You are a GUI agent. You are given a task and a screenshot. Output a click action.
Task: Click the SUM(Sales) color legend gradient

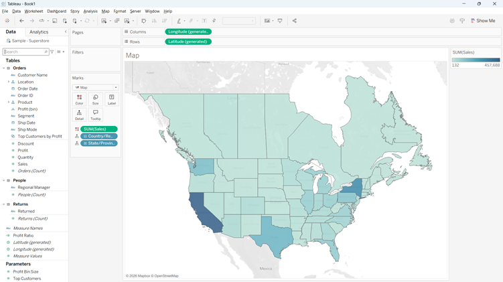click(476, 60)
